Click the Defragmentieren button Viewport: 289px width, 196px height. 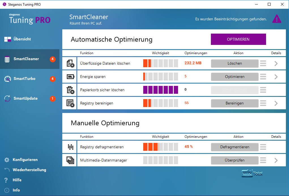tap(235, 147)
